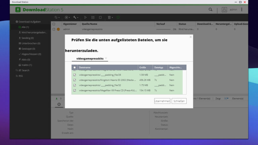The image size is (258, 145).
Task: Open the add download task dropdown
Action: point(67,17)
